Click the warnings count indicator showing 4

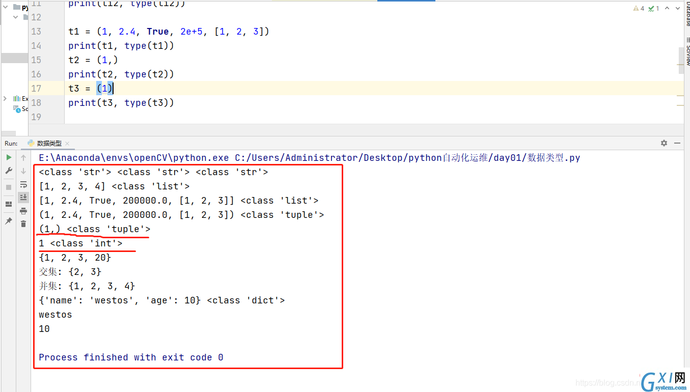(x=639, y=8)
